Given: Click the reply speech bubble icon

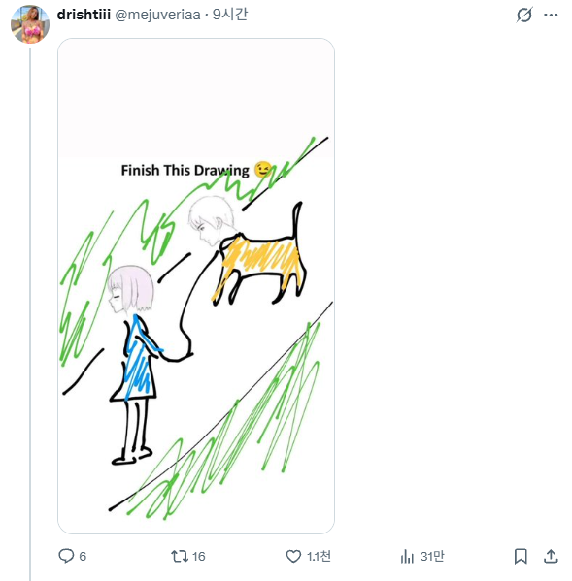Looking at the screenshot, I should click(x=66, y=556).
